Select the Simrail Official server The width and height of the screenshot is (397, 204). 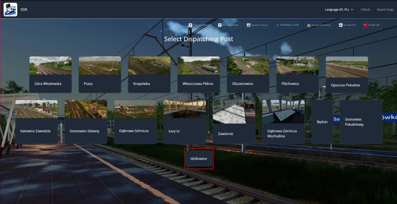tap(200, 25)
